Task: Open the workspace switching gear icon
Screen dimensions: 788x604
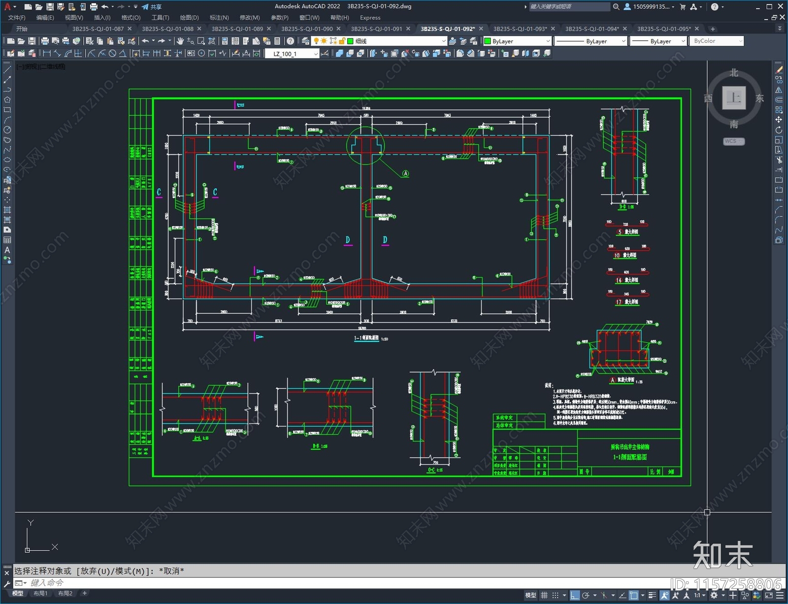Action: coord(714,595)
